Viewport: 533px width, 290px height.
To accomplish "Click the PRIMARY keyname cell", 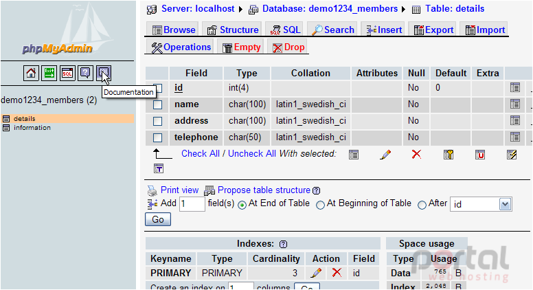I will [x=170, y=273].
